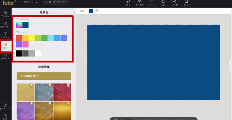Expand the デザイン dropdown menu
232x120 pixels.
click(x=30, y=2)
